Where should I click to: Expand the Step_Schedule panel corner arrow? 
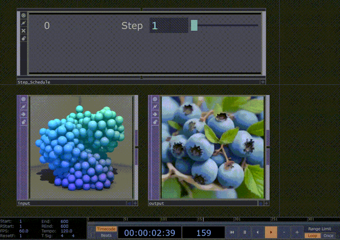click(263, 82)
